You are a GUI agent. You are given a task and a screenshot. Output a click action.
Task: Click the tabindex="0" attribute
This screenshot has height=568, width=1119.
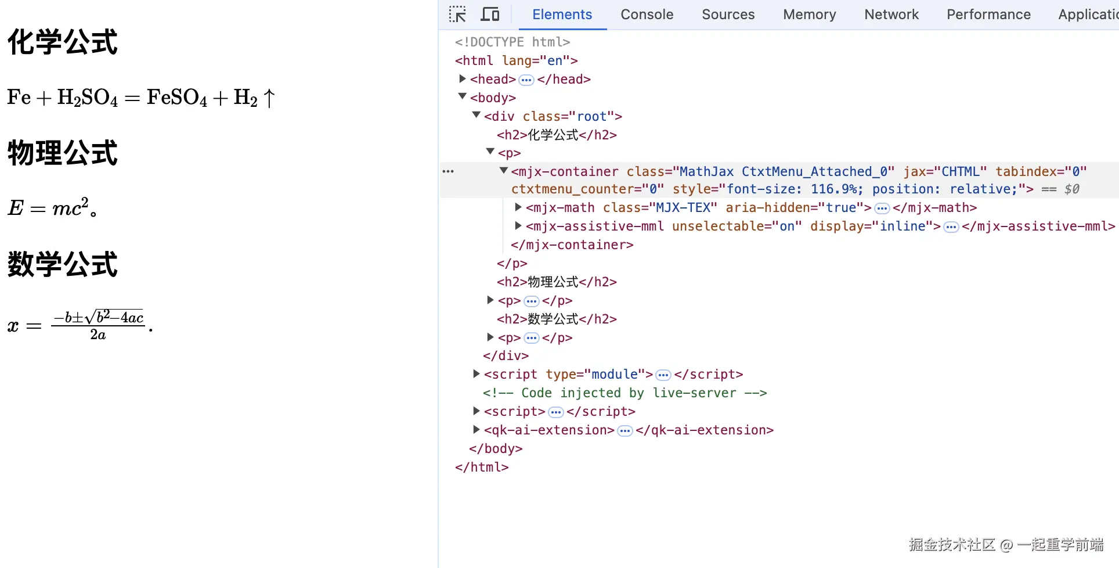(x=1041, y=171)
